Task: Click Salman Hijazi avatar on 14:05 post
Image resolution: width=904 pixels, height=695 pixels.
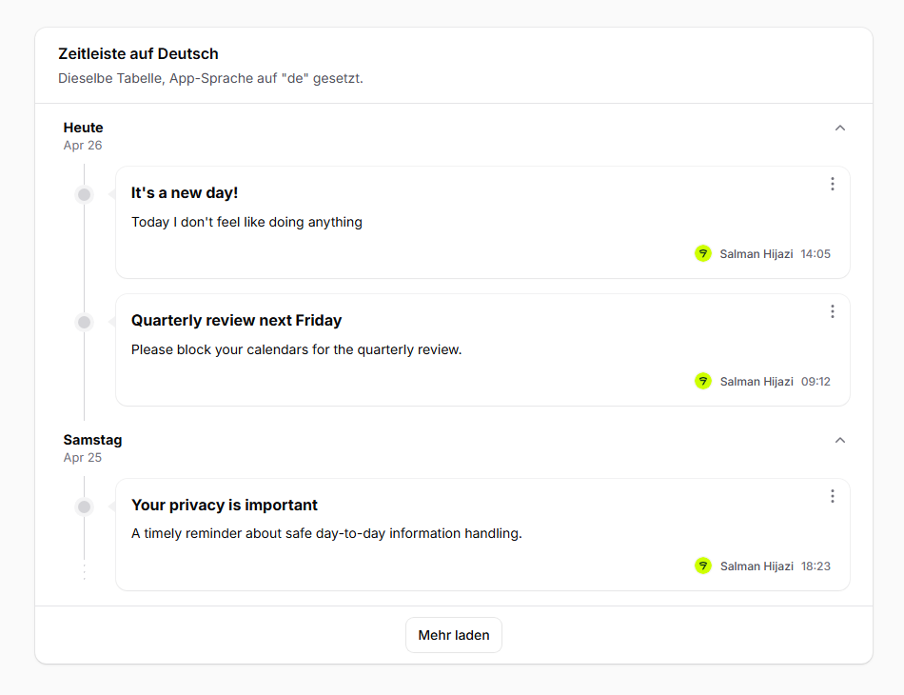Action: (703, 253)
